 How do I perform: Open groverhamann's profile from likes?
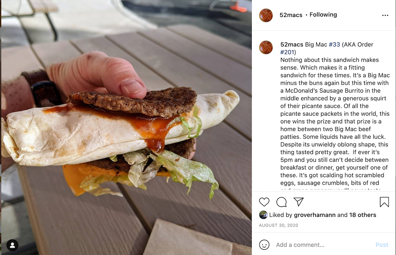tap(315, 215)
